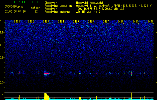Click the date stamp 02.05.06 04:30
157x100 pixels.
pos(15,11)
